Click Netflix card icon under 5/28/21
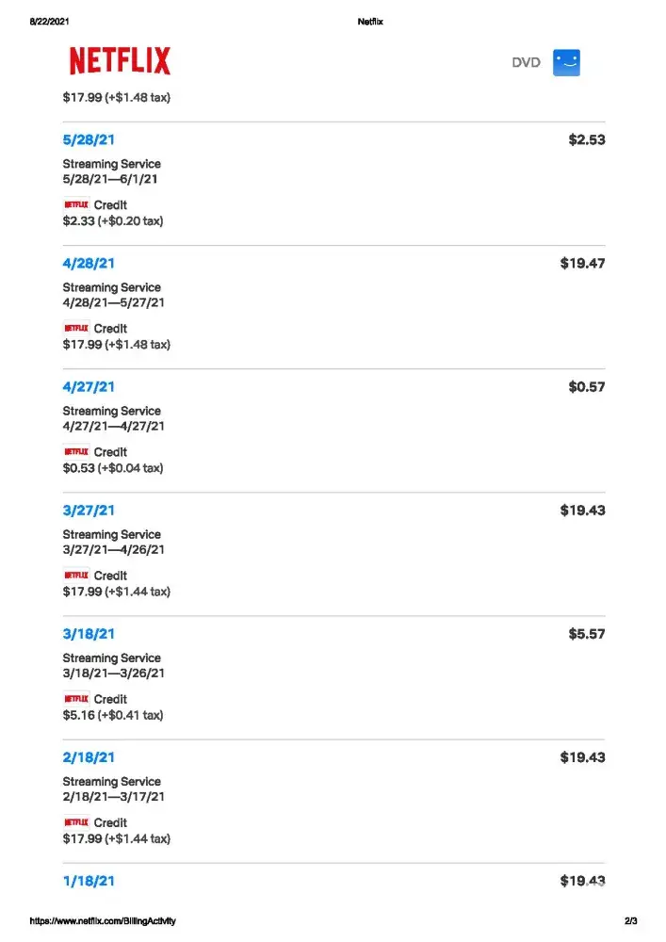 point(76,204)
